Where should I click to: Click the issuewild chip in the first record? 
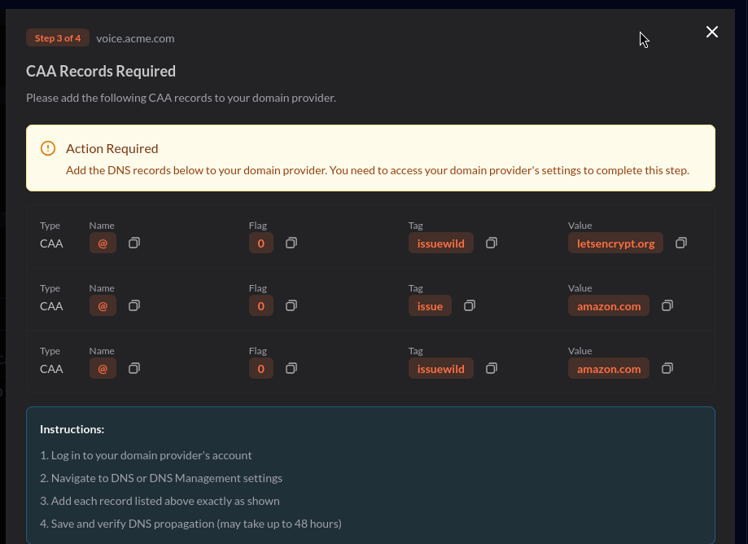[440, 243]
